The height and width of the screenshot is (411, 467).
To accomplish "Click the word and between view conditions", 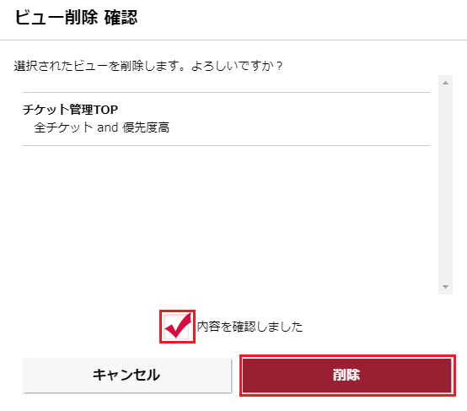I will [108, 127].
